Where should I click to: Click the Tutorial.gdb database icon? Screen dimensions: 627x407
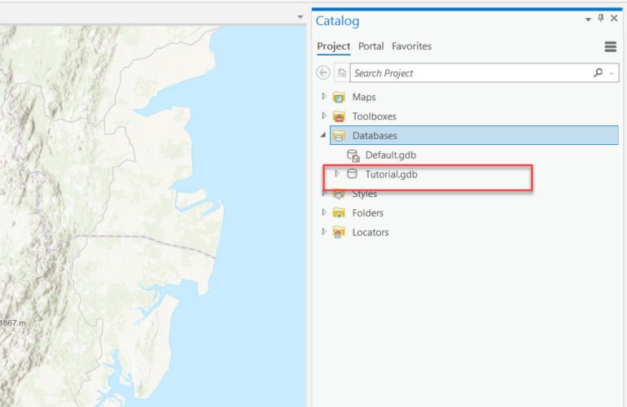352,174
